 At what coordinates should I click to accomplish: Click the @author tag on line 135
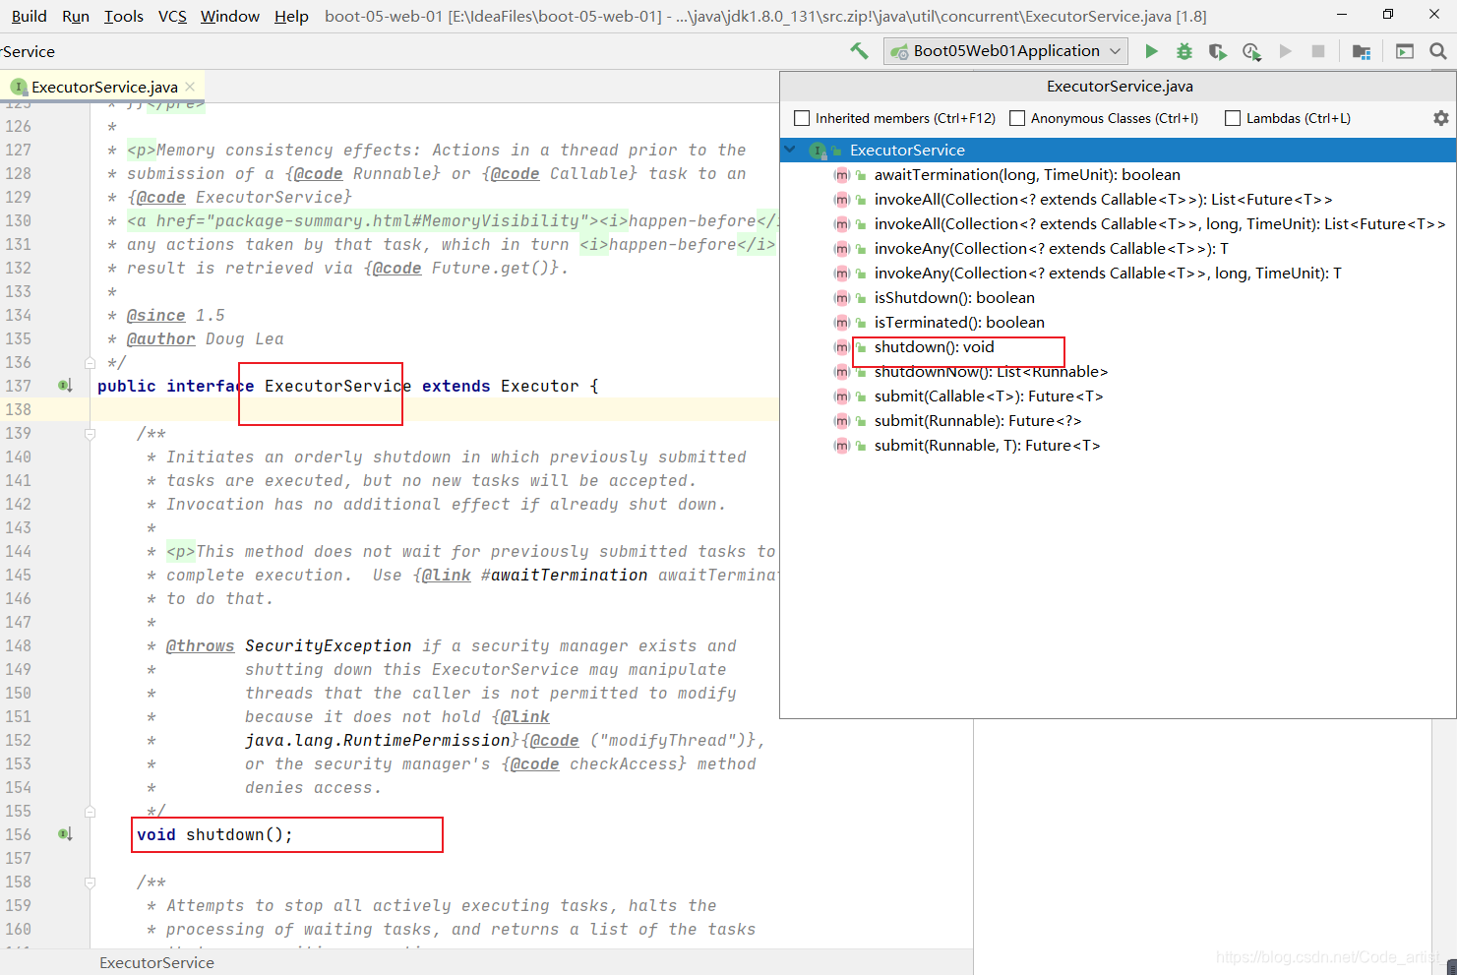point(160,339)
